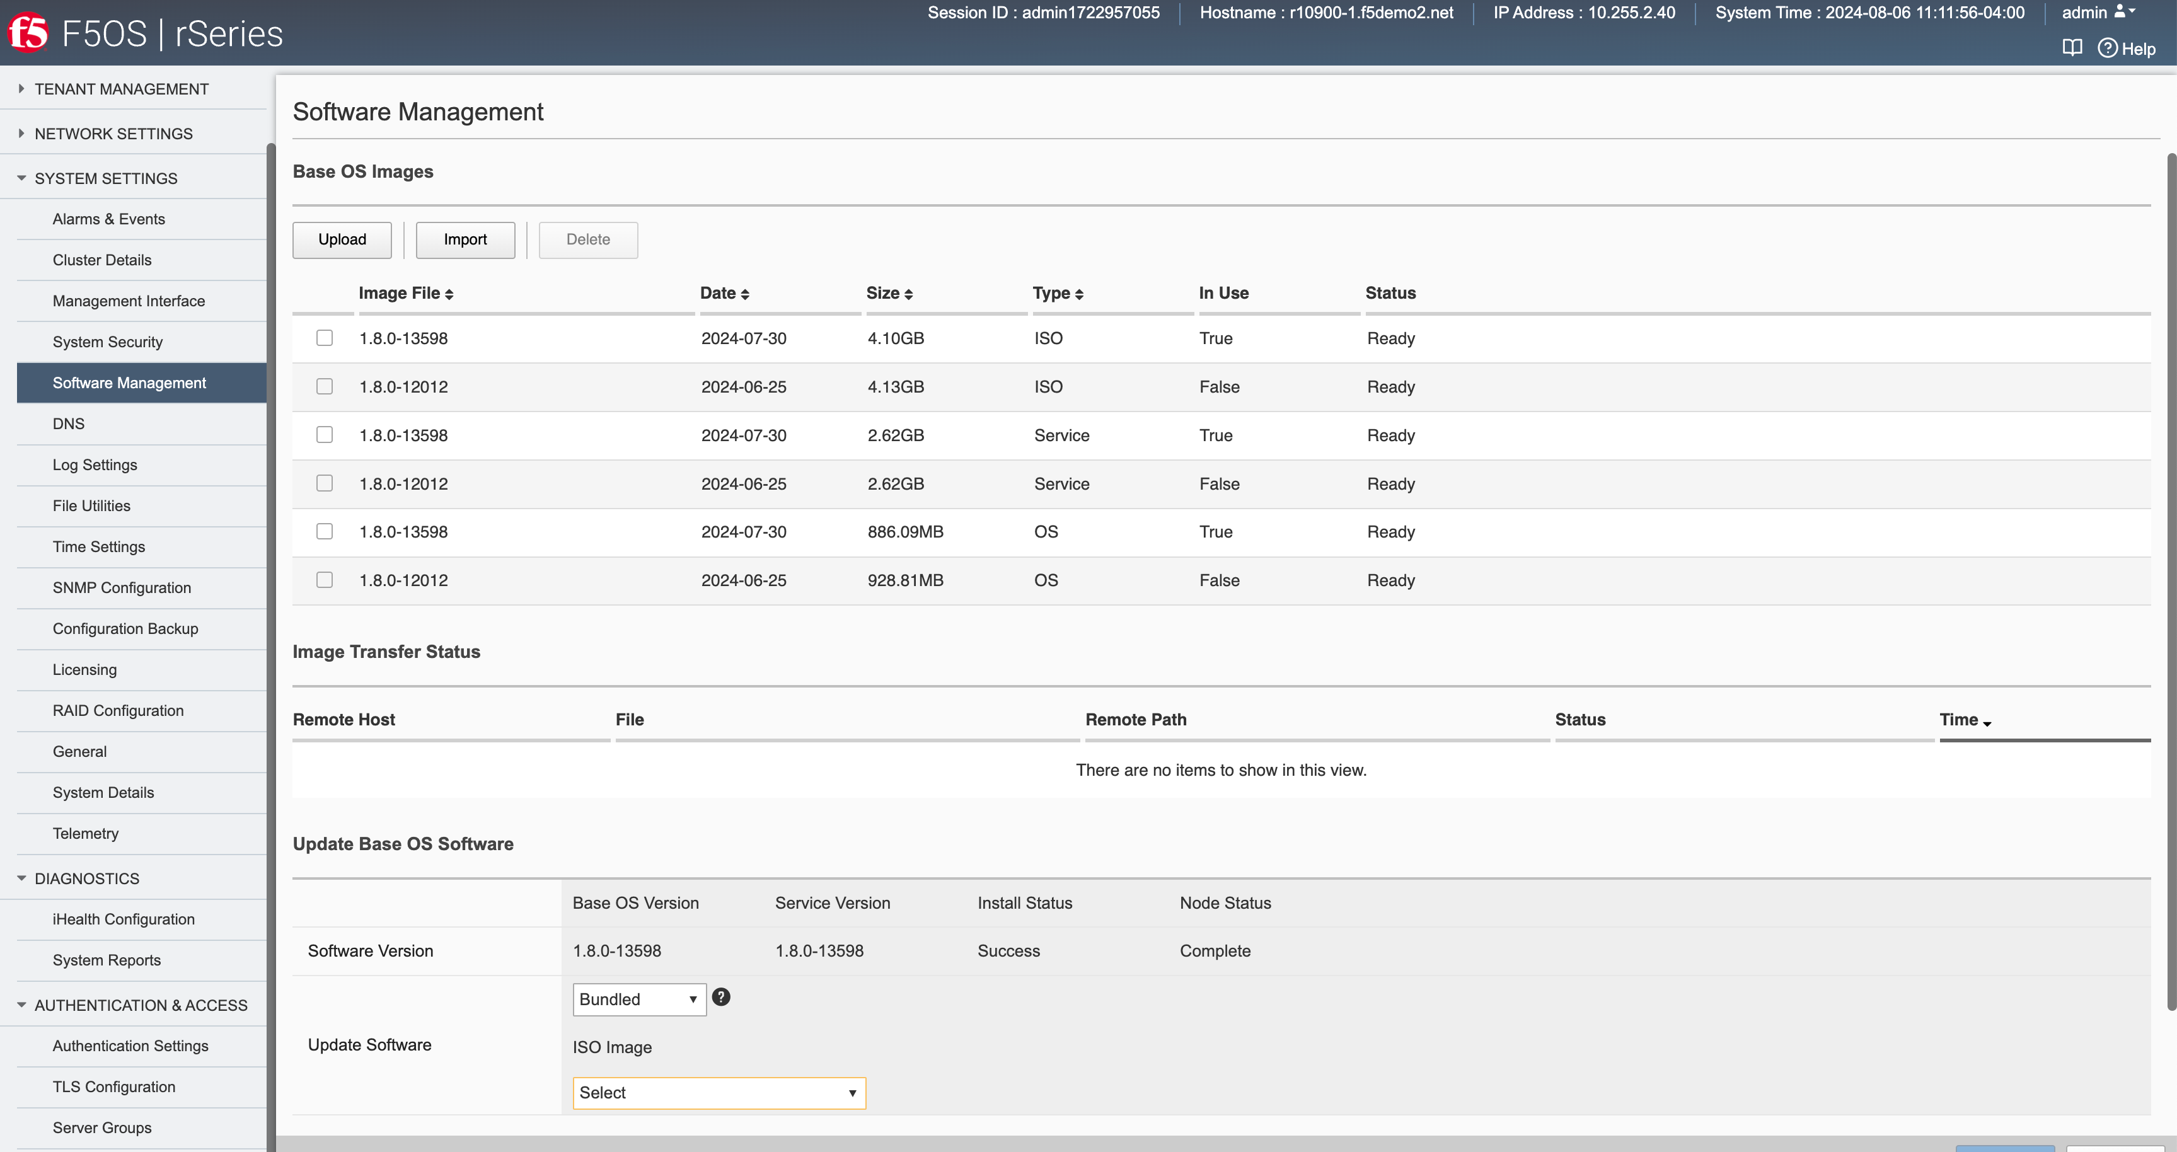Check the 1.8.0-13598 Service image row
The width and height of the screenshot is (2177, 1152).
pyautogui.click(x=325, y=434)
